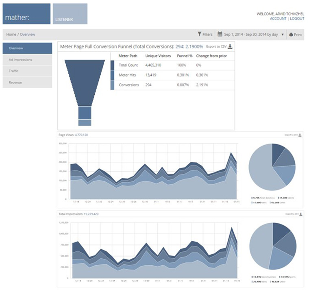Click the mather: logo tile
Screen dimensions: 309x290
coord(26,14)
